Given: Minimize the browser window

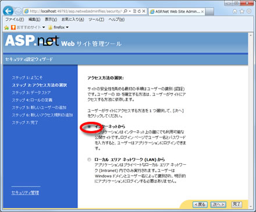Looking at the screenshot, I should (229, 3).
